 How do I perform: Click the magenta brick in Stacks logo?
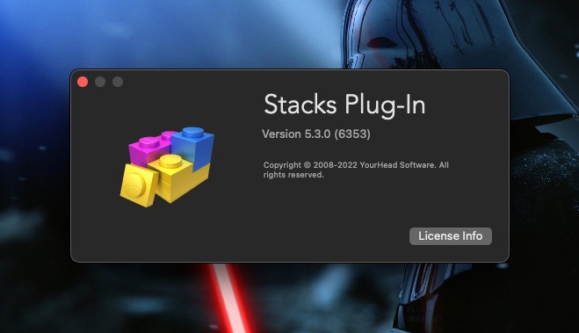[150, 148]
